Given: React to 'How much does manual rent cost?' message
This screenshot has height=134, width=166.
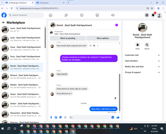Looking at the screenshot, I should click(x=90, y=46).
